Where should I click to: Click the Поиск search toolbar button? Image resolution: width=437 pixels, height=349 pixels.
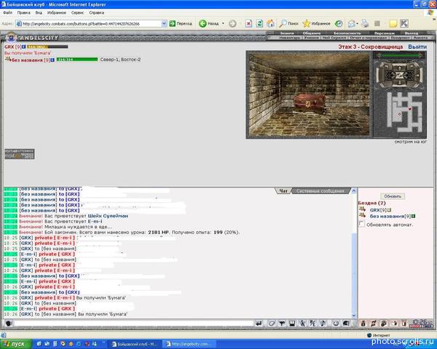289,24
